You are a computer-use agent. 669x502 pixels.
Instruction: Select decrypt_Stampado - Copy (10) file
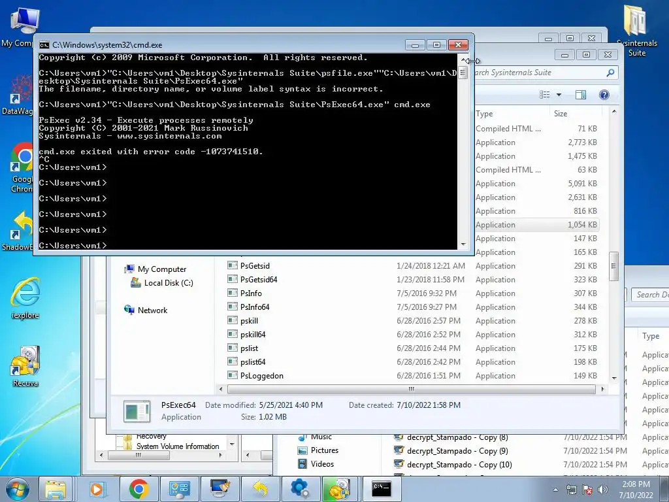[459, 465]
